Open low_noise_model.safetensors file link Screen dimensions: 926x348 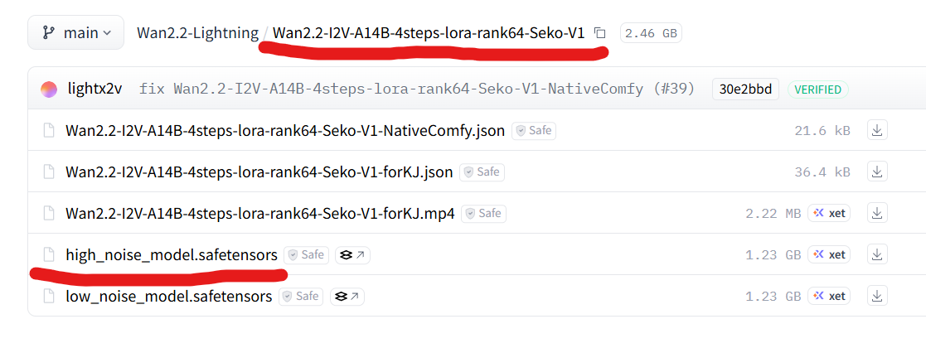point(169,297)
